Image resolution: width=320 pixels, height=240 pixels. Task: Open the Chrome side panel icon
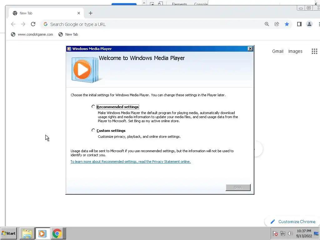point(299,24)
